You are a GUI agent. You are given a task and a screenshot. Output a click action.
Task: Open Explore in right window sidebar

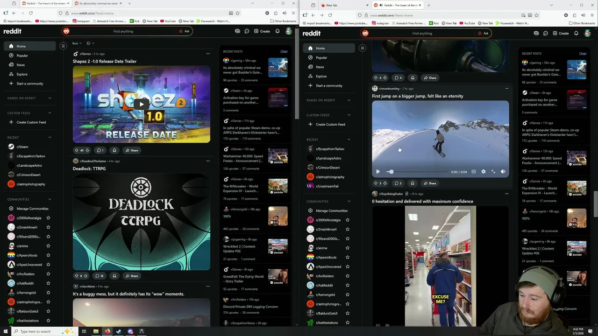[321, 76]
